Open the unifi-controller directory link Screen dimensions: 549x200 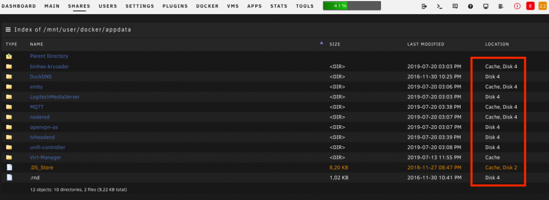[x=48, y=148]
